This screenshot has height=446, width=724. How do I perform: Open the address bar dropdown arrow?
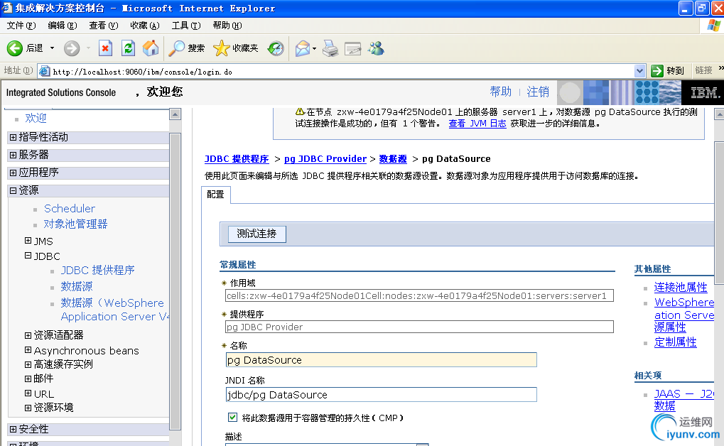(639, 71)
